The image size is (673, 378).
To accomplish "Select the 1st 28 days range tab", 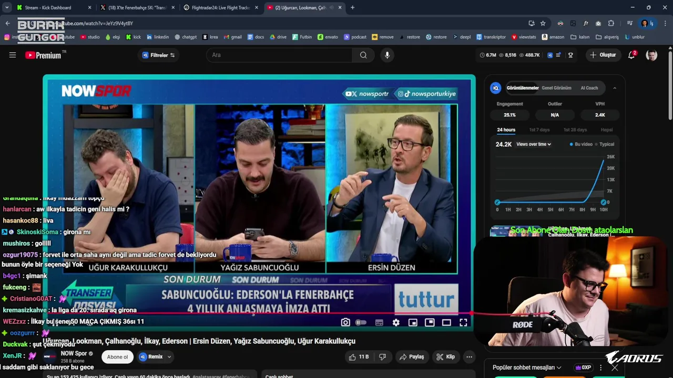I will [575, 130].
